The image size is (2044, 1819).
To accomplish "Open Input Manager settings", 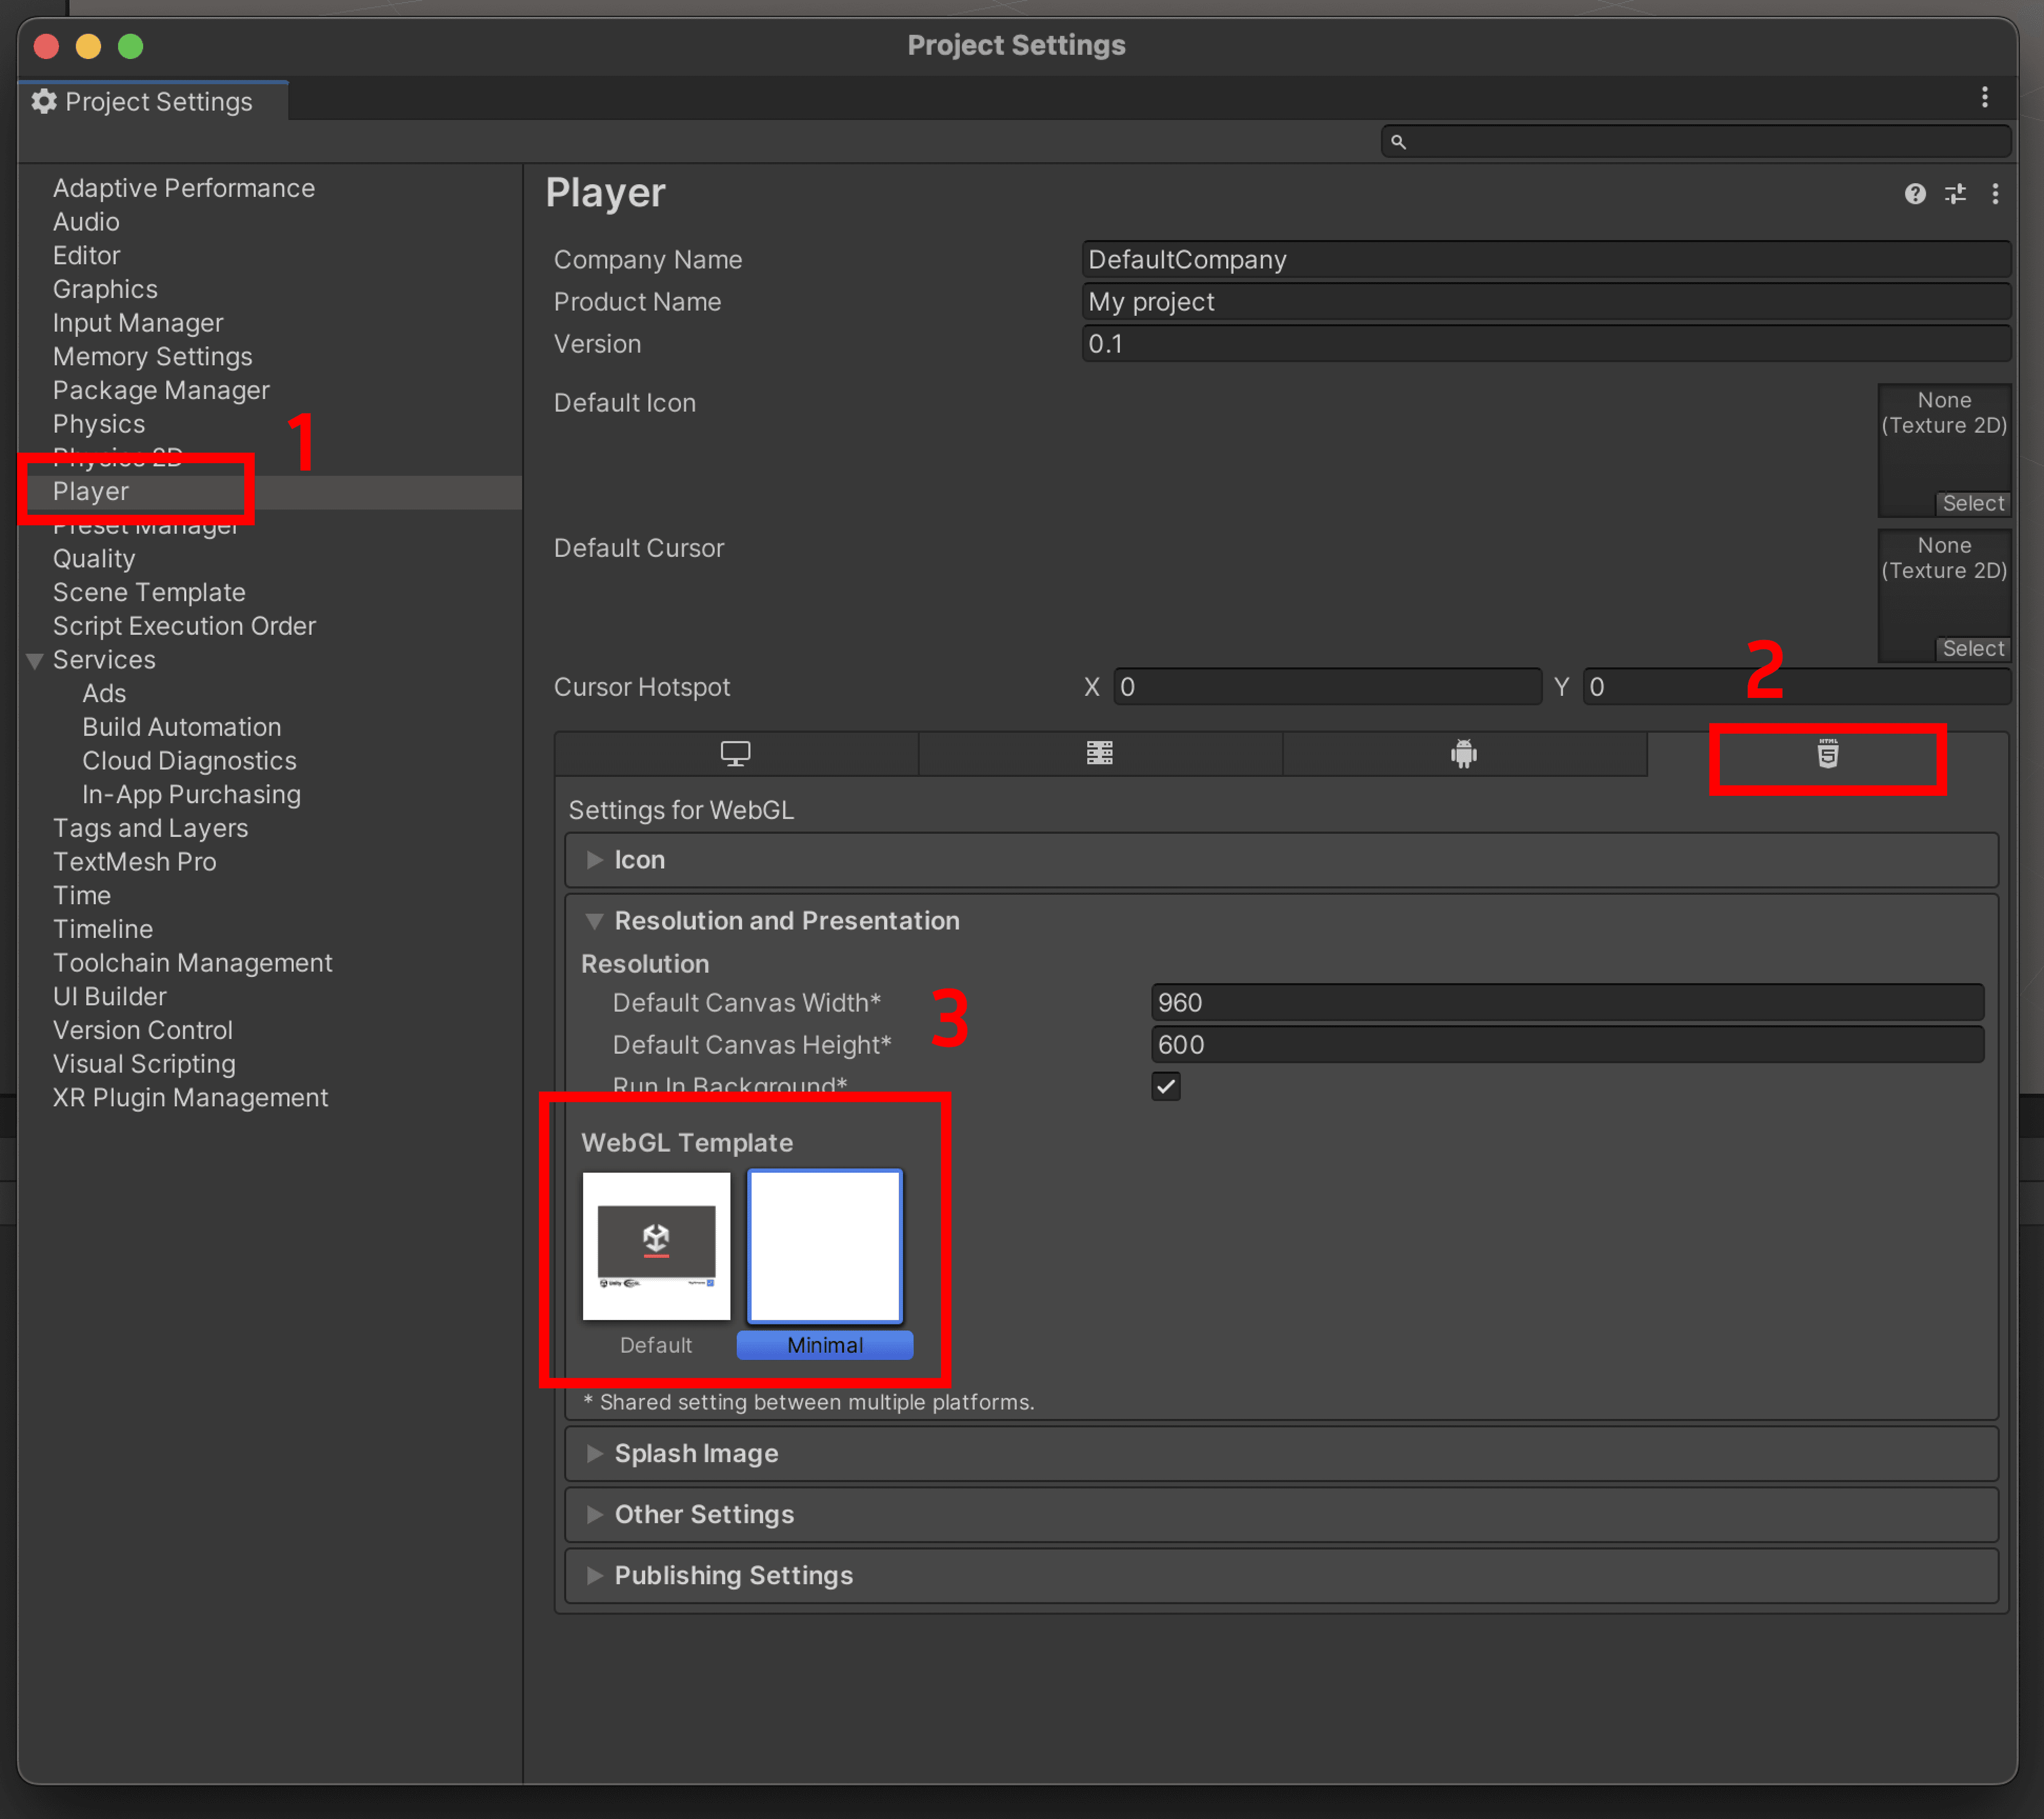I will point(138,323).
